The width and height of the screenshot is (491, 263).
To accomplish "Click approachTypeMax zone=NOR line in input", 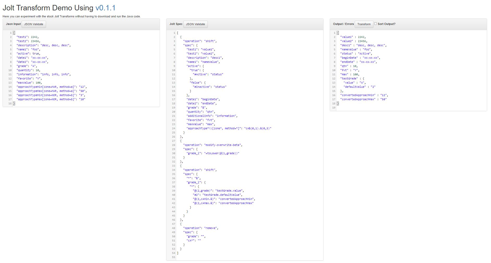I will coord(51,99).
